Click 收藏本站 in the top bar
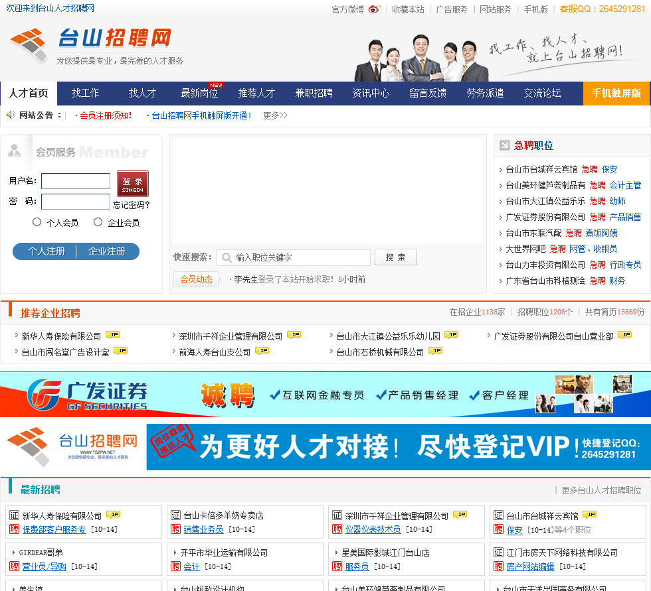The height and width of the screenshot is (591, 651). coord(408,9)
